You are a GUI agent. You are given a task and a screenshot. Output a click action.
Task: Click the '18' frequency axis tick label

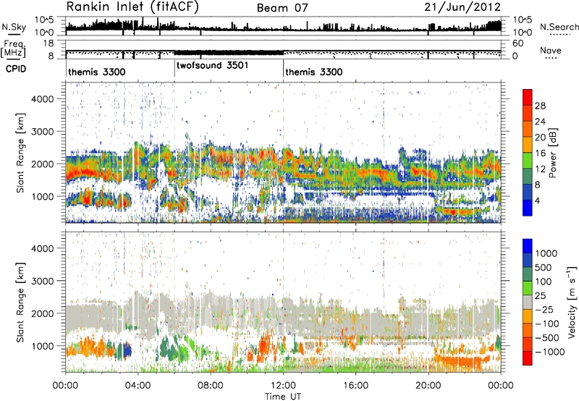48,43
